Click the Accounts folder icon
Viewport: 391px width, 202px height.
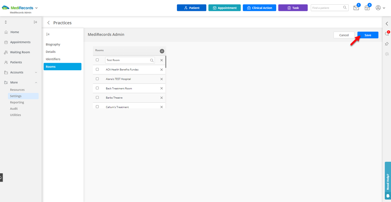pyautogui.click(x=6, y=73)
